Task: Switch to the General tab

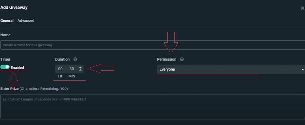Action: (x=7, y=21)
